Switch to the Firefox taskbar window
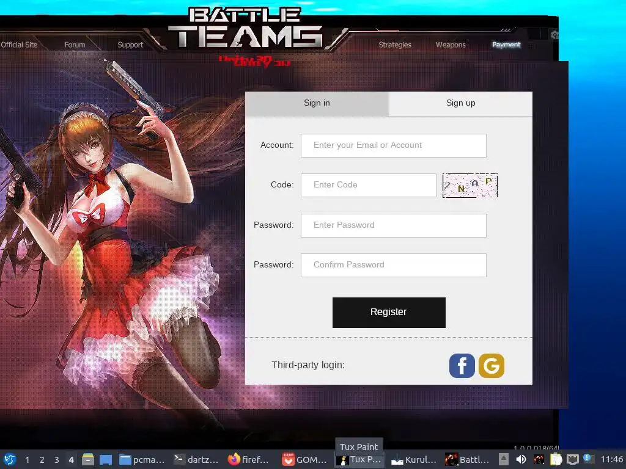This screenshot has height=469, width=626. click(x=248, y=460)
